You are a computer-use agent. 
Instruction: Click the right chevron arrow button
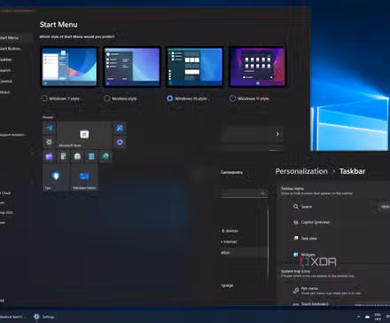tap(277, 134)
